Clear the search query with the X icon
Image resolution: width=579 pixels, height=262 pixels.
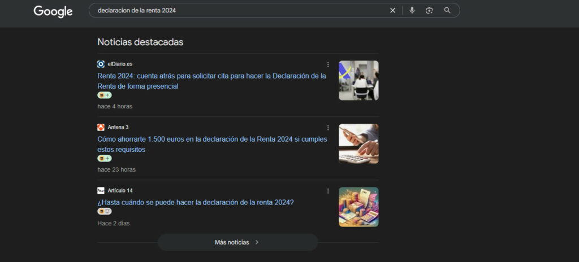pyautogui.click(x=392, y=11)
